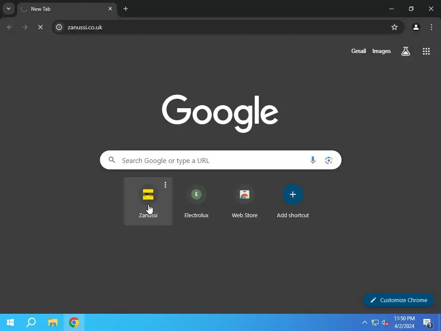Add a new shortcut
This screenshot has height=331, width=441.
(292, 201)
